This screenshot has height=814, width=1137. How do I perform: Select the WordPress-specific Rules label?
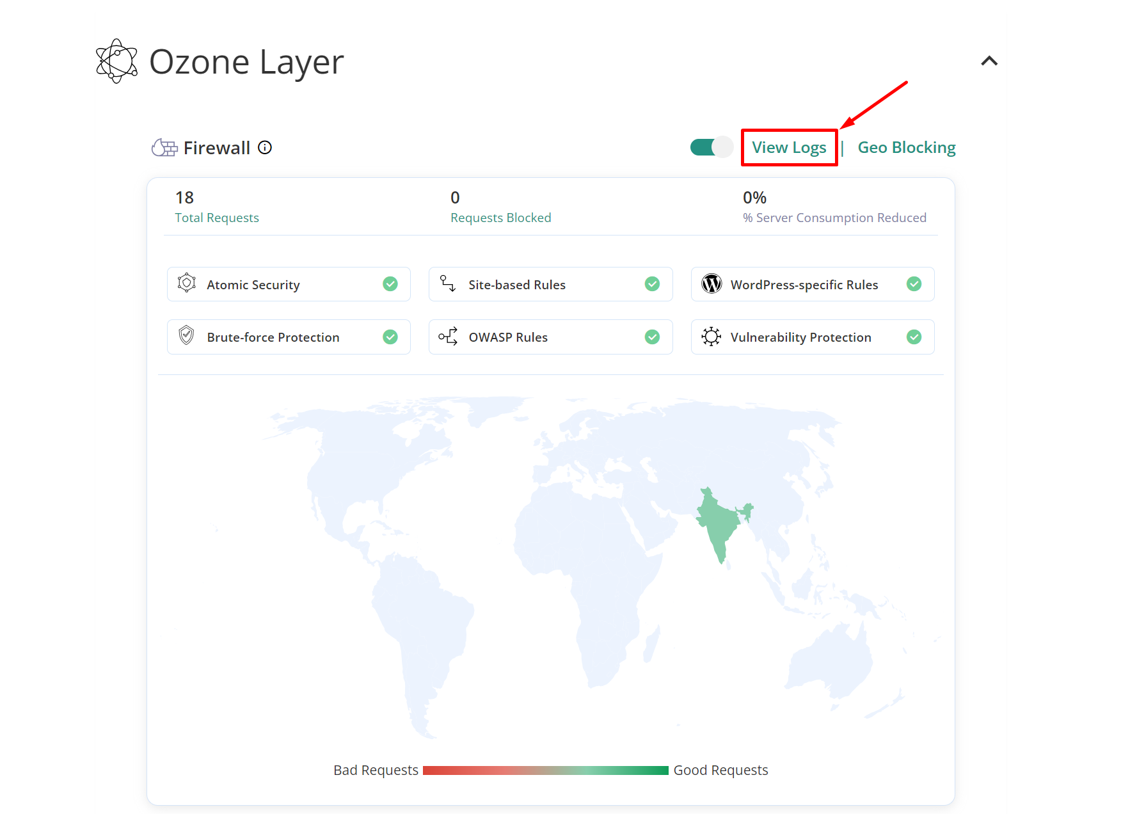pos(804,285)
